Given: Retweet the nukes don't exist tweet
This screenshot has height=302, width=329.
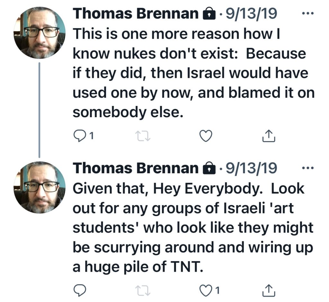Looking at the screenshot, I should 142,137.
